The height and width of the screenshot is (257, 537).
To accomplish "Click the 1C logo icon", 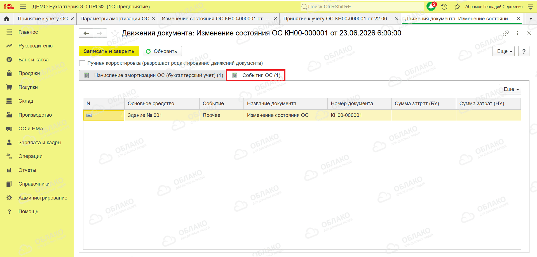I will click(9, 6).
